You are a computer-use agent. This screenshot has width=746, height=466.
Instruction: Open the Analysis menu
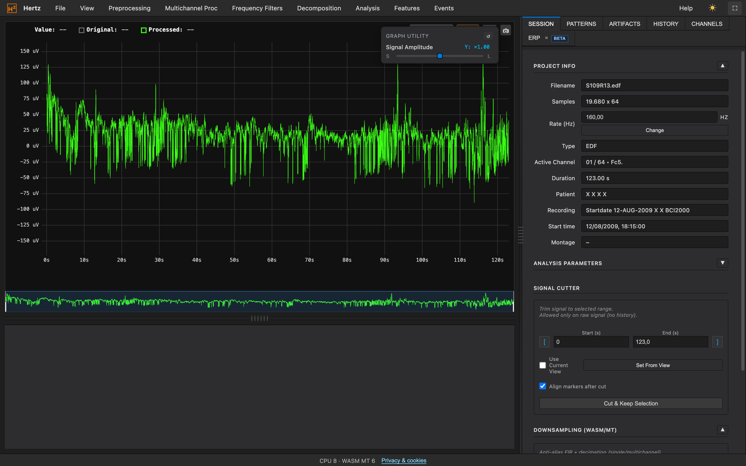(368, 8)
